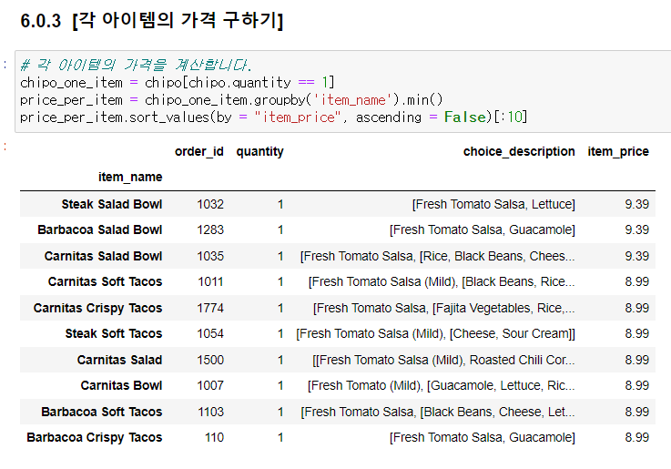Click order_id value 1035
The width and height of the screenshot is (671, 469).
(210, 256)
